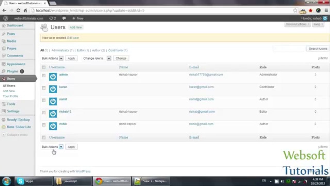
Task: Filter users by Author role
Action: (x=98, y=50)
